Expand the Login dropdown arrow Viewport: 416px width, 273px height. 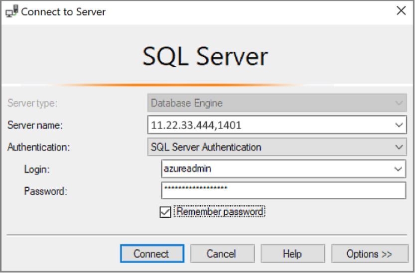click(398, 169)
